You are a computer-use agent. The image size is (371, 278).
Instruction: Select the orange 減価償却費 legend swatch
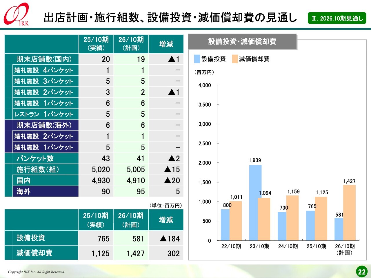235,59
